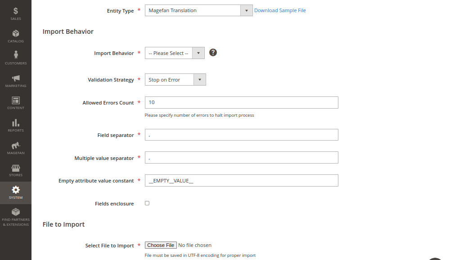Focus the Field separator input
The width and height of the screenshot is (450, 260).
[x=241, y=135]
